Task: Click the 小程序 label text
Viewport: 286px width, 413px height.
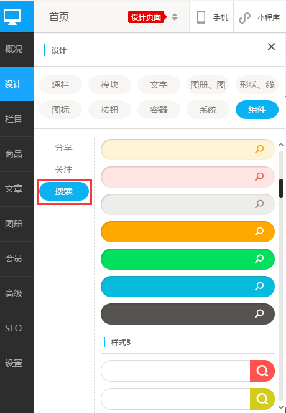Action: click(269, 18)
